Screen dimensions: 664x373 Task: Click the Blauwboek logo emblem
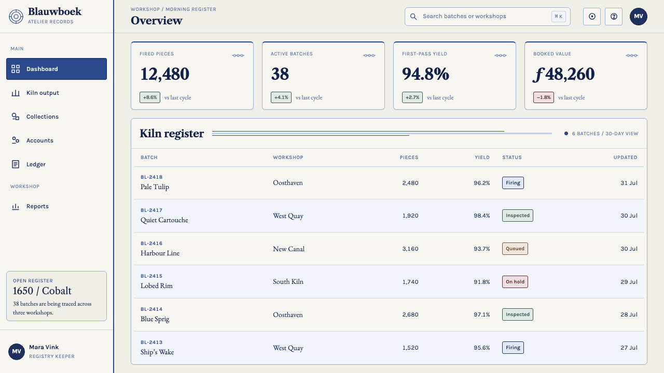pyautogui.click(x=16, y=16)
